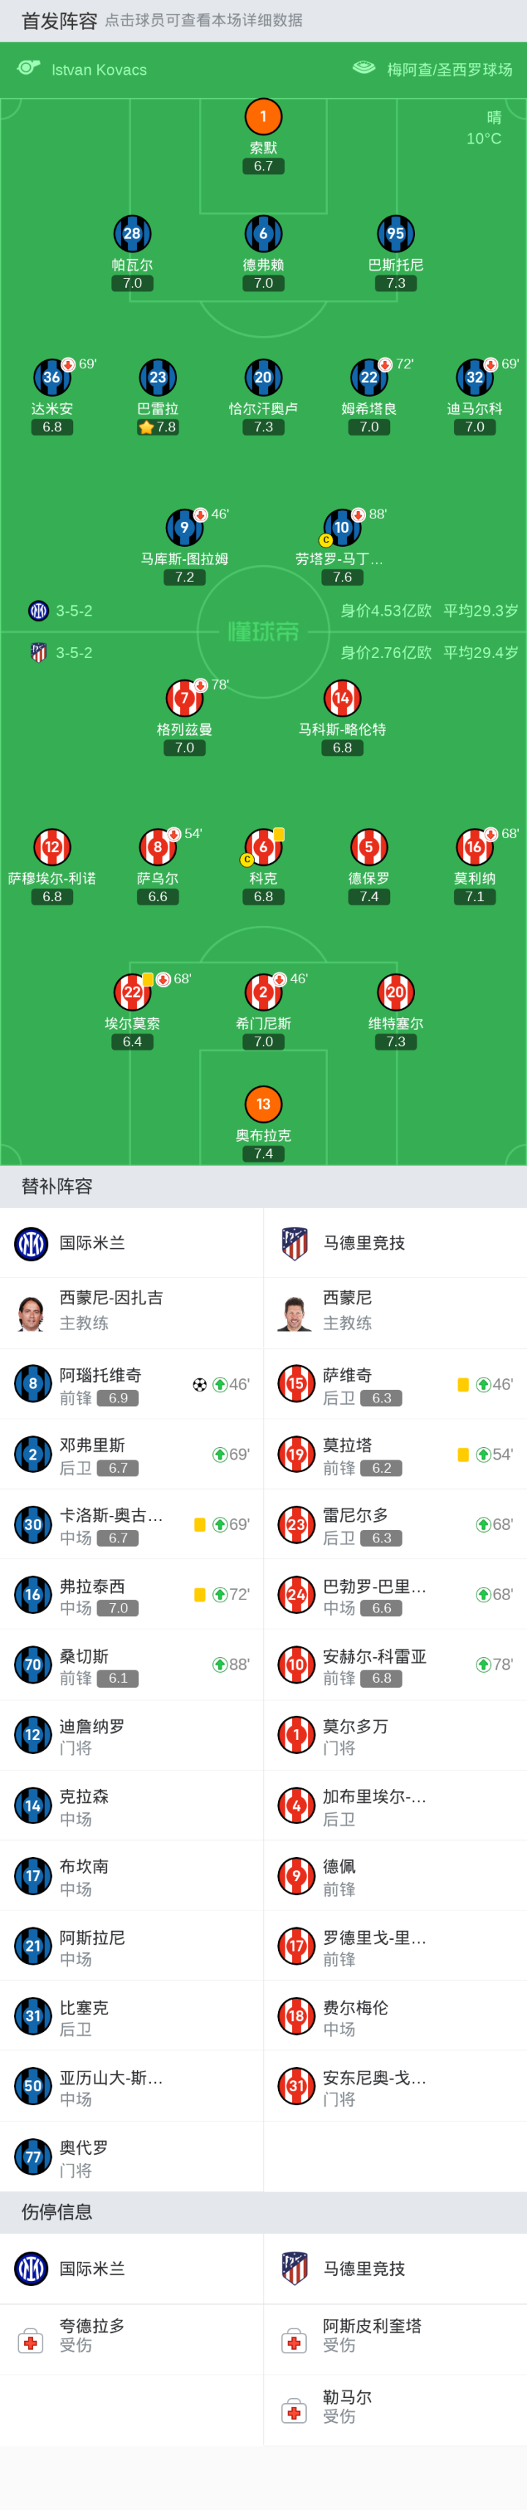Click the referee whistle icon
The width and height of the screenshot is (527, 2510).
(x=29, y=68)
